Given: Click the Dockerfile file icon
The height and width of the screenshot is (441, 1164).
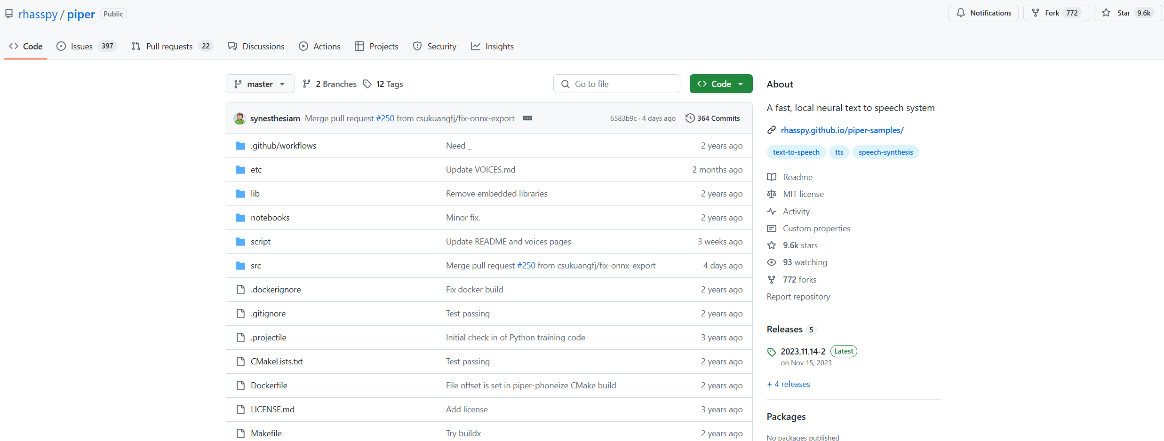Looking at the screenshot, I should pos(240,386).
